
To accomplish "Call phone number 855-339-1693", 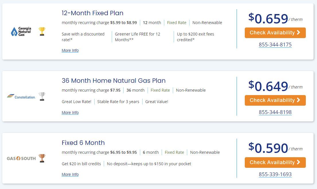I will point(275,174).
